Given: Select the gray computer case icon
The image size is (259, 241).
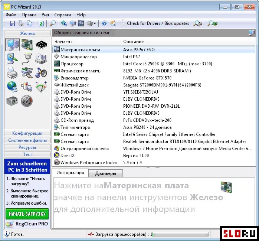Looking at the screenshot, I should [x=12, y=101].
